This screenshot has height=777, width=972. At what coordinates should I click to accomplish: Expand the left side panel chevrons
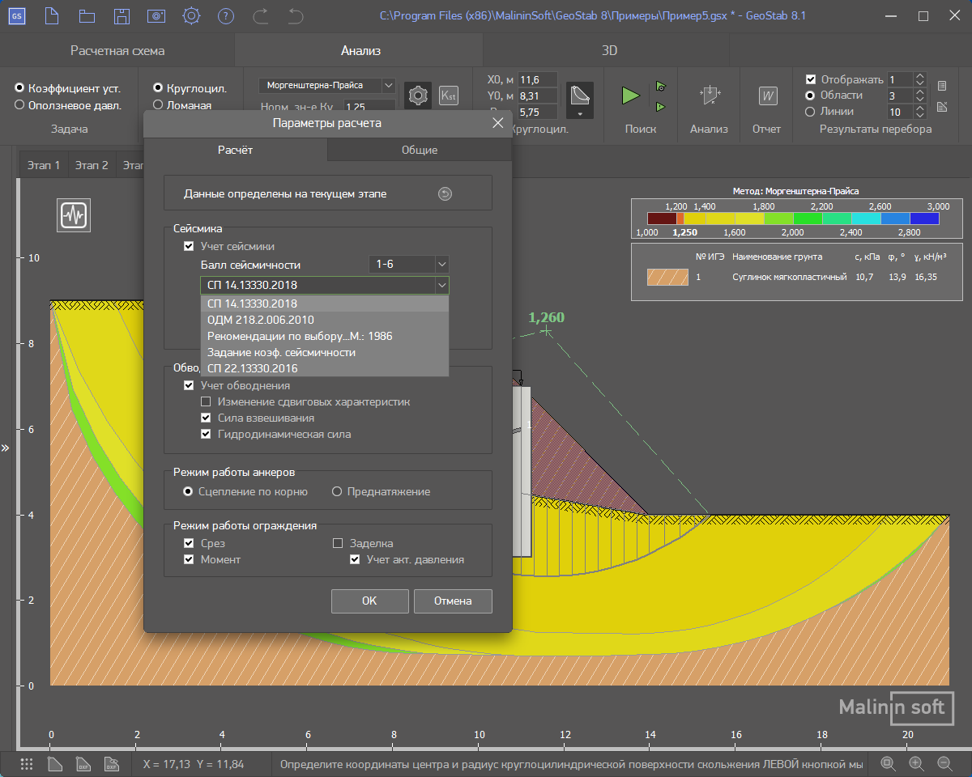5,447
